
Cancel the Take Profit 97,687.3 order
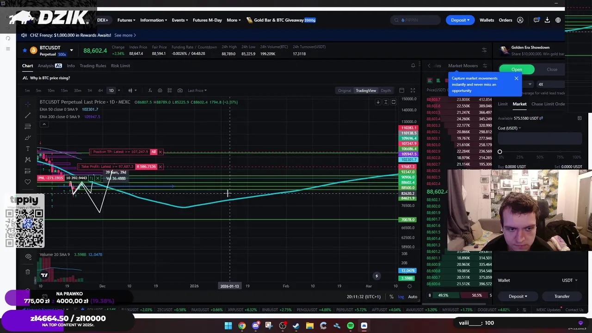tap(160, 166)
